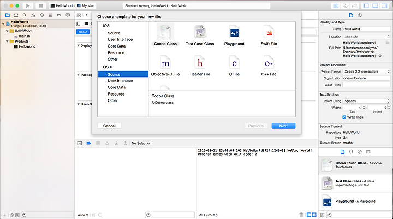Image resolution: width=393 pixels, height=219 pixels.
Task: Select Cocoa Touch Class in library
Action: pos(355,165)
